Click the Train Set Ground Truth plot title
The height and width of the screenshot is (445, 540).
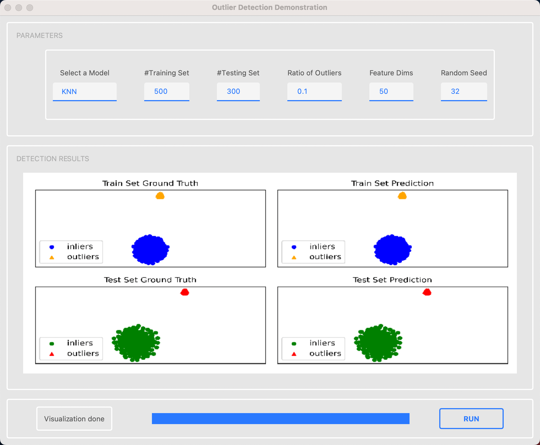pyautogui.click(x=150, y=183)
